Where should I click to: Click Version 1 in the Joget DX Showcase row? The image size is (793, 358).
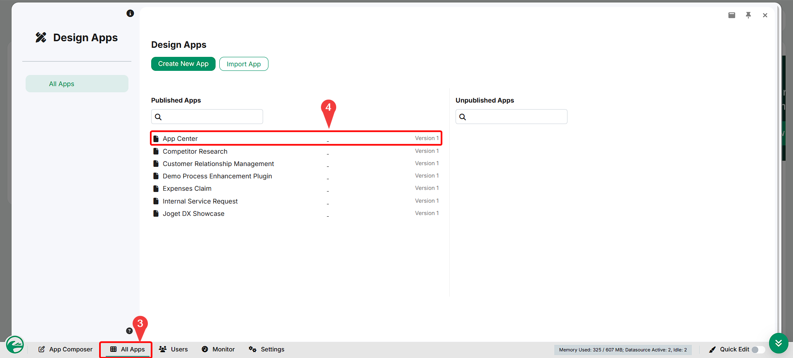click(427, 213)
